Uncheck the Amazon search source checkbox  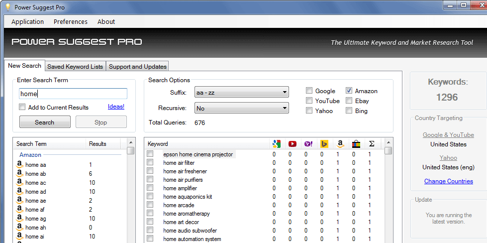[x=349, y=91]
